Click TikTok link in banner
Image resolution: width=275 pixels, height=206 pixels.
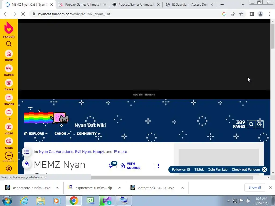click(x=199, y=170)
